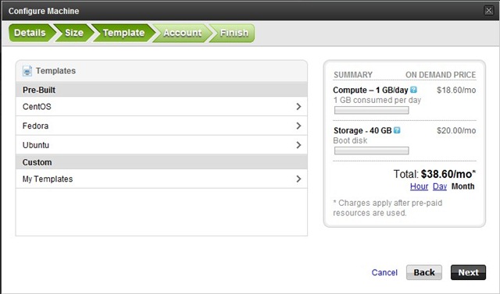Close the Configure Machine dialog
The height and width of the screenshot is (294, 500).
click(488, 10)
